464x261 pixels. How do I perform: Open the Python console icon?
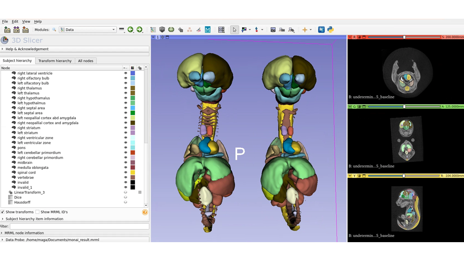330,30
